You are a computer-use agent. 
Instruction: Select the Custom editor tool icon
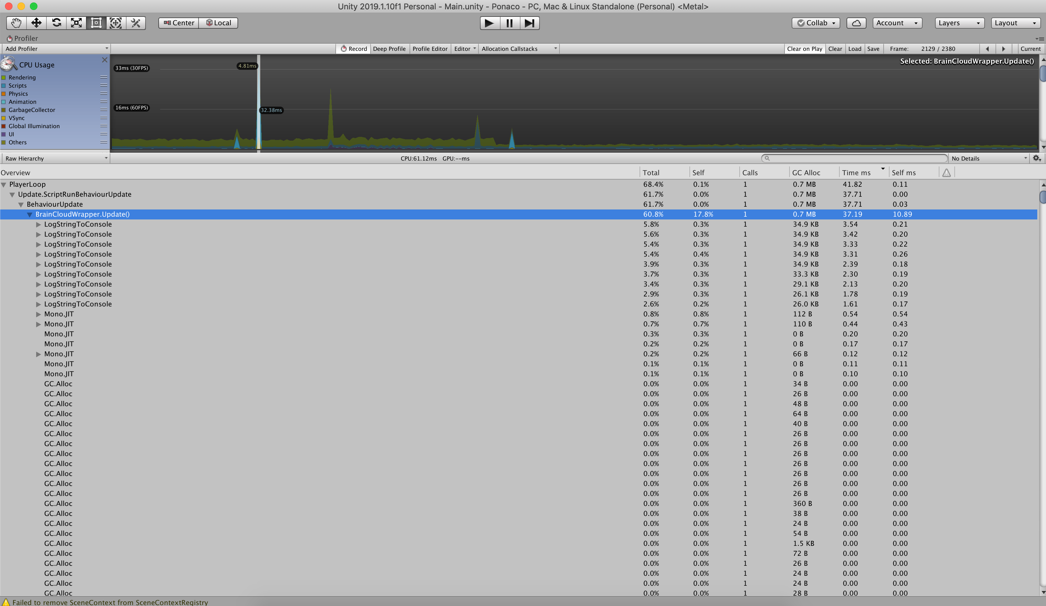pyautogui.click(x=135, y=23)
